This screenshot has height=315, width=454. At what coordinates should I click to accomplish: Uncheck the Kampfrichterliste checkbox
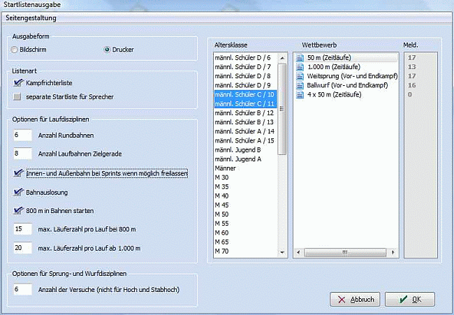pyautogui.click(x=18, y=83)
